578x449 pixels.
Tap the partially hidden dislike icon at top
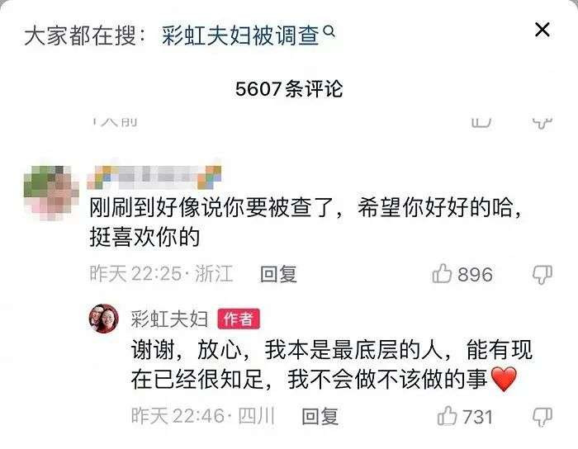pyautogui.click(x=542, y=123)
